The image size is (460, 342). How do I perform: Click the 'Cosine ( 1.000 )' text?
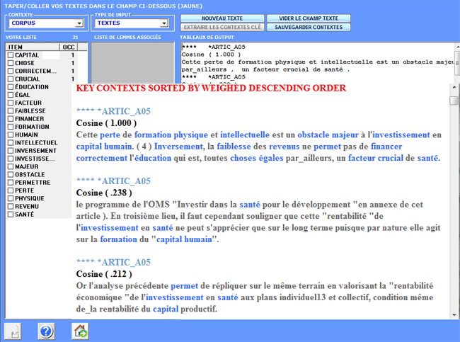pyautogui.click(x=106, y=123)
